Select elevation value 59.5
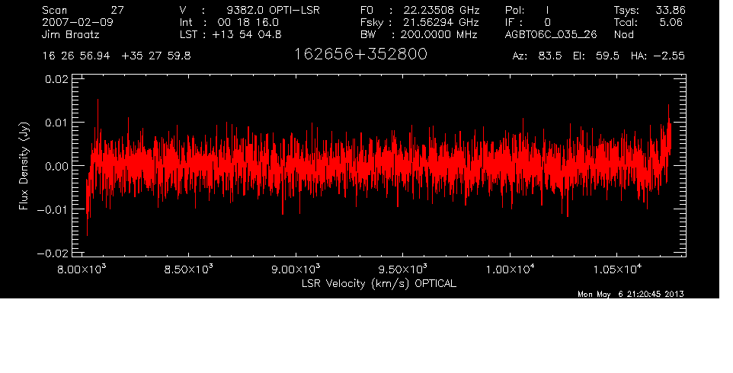The width and height of the screenshot is (733, 373). pyautogui.click(x=607, y=56)
